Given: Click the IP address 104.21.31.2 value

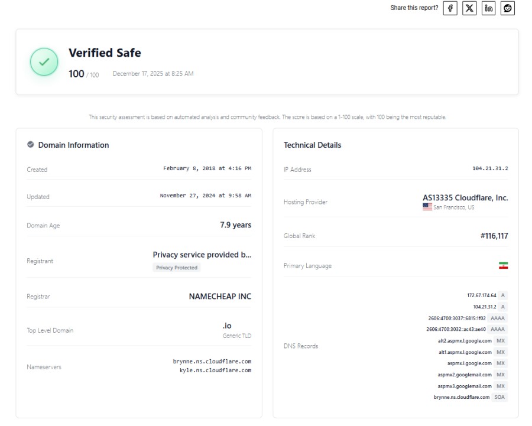Looking at the screenshot, I should point(490,169).
